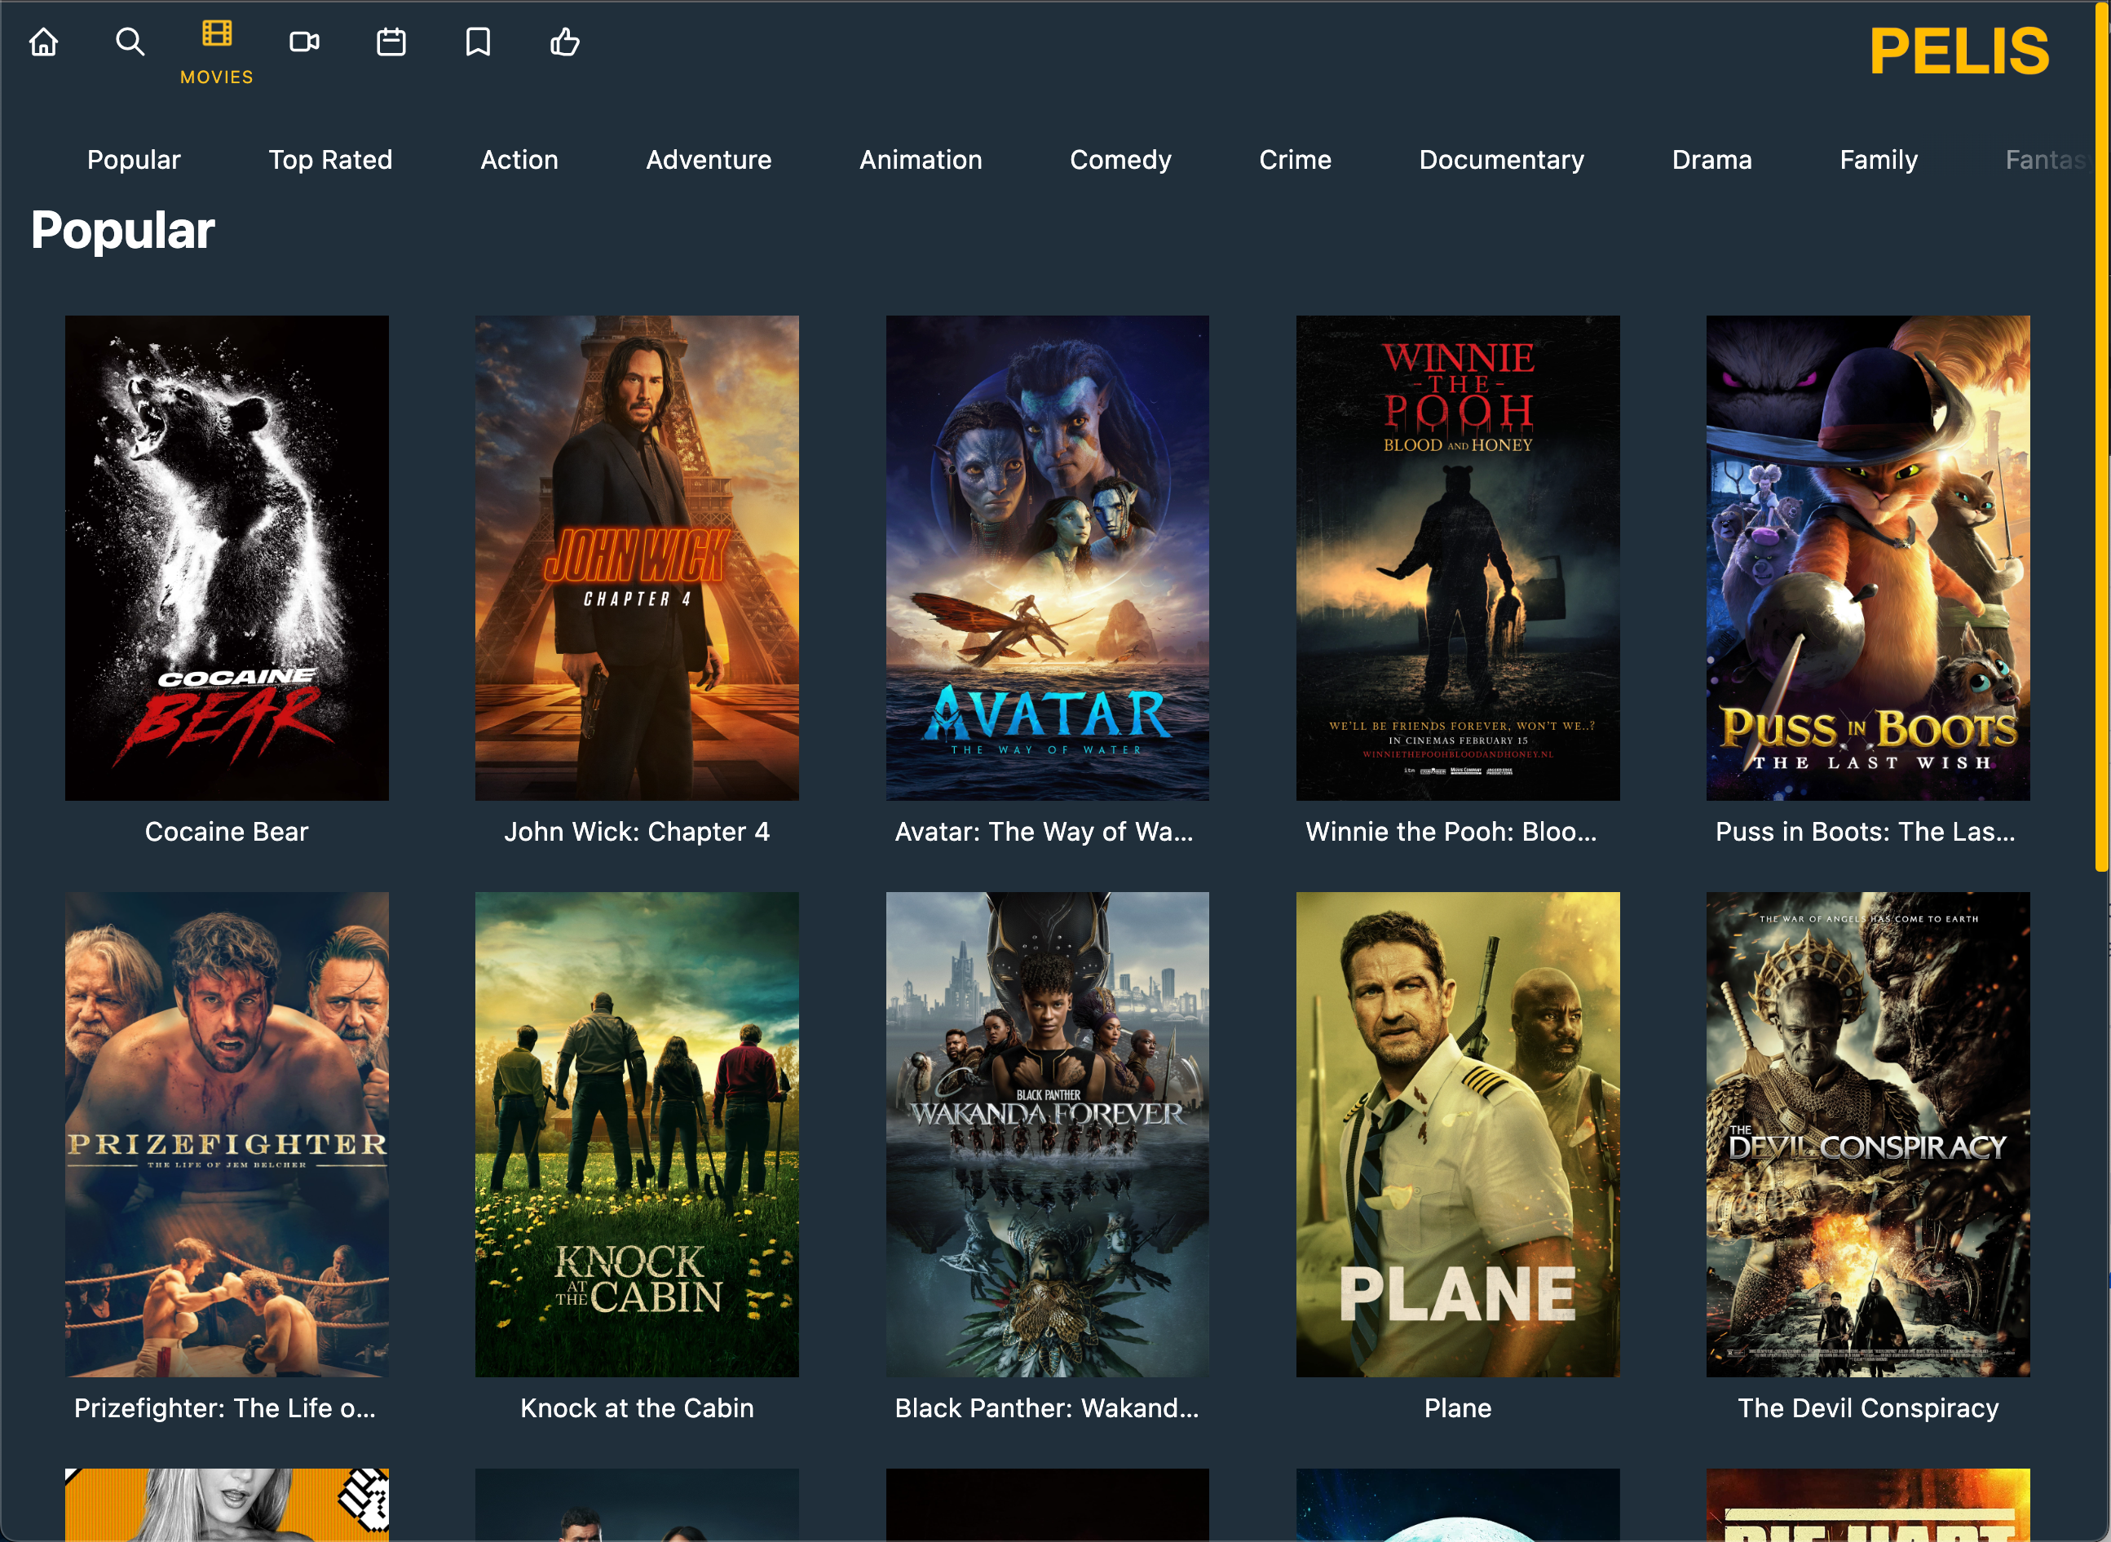Open the Search magnifier icon
Image resolution: width=2111 pixels, height=1542 pixels.
point(130,42)
